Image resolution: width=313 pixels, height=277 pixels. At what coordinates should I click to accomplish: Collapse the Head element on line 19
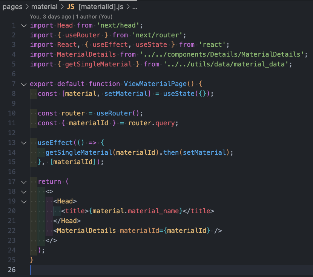(24, 201)
